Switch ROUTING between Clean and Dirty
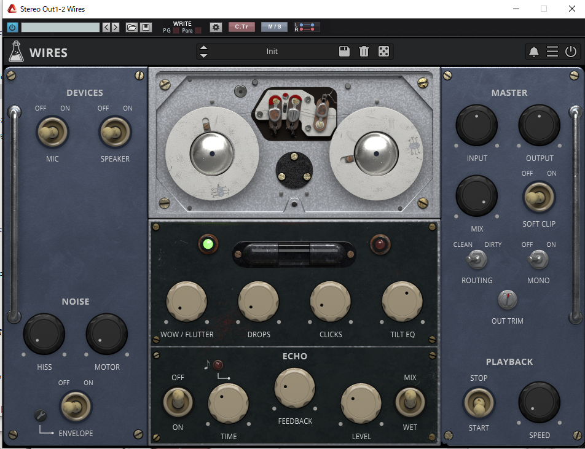The image size is (585, 449). [476, 260]
